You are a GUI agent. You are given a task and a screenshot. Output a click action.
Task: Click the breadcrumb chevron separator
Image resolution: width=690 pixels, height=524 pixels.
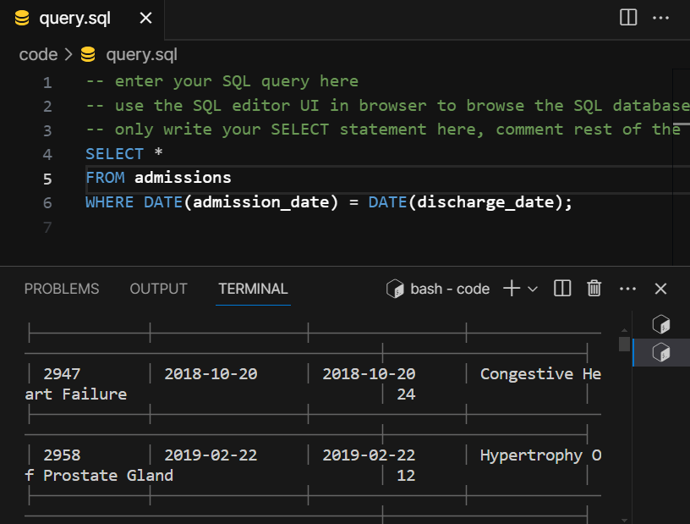point(68,55)
